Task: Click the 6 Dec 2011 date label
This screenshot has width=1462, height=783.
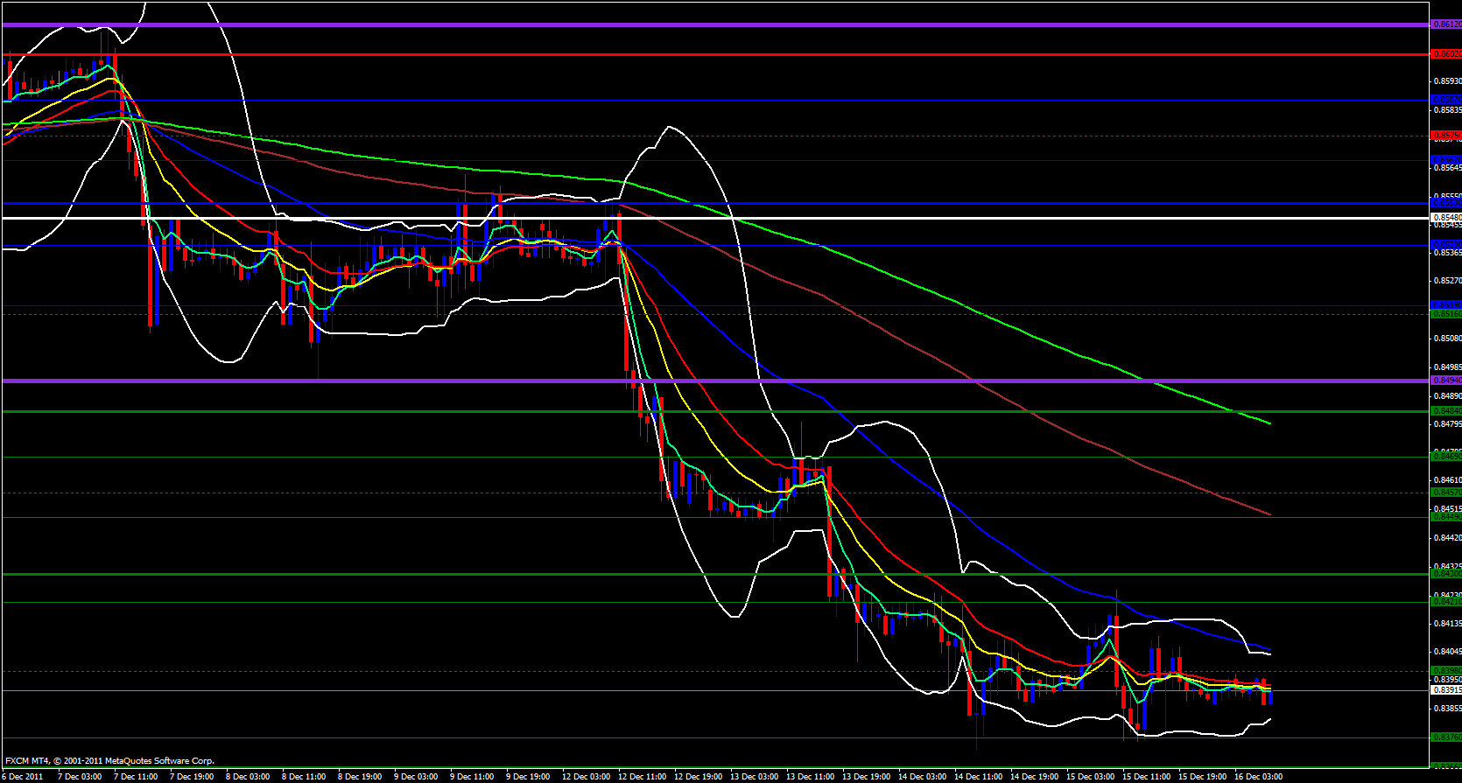Action: (x=24, y=777)
